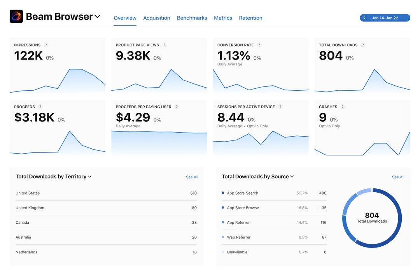
Task: Click the Beam Browser app icon
Action: tap(16, 16)
